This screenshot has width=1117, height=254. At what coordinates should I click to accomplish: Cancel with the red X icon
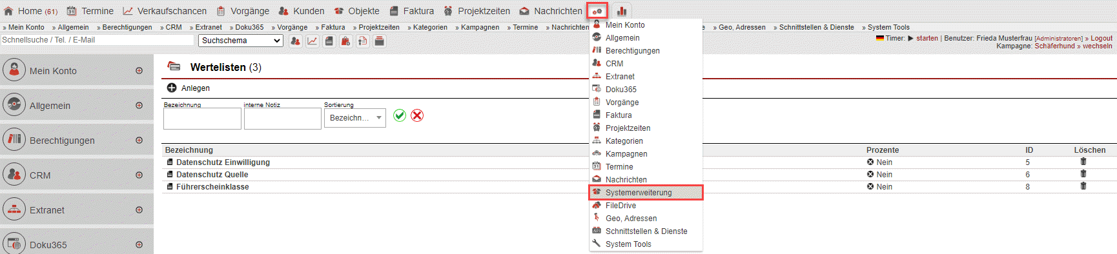pyautogui.click(x=417, y=115)
